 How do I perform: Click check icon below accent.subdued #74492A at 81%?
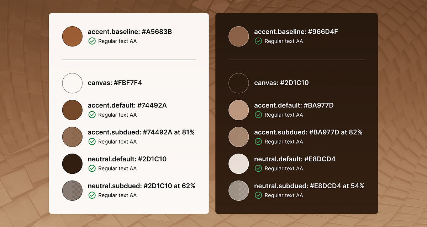coord(92,142)
